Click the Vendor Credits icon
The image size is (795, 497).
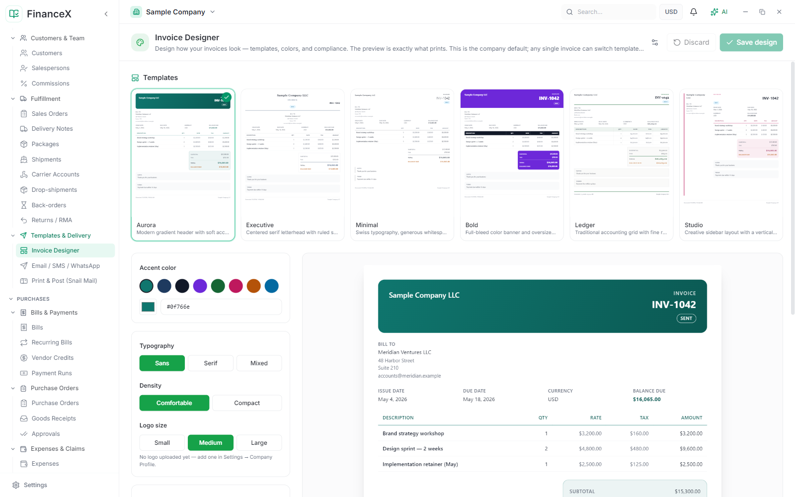point(24,358)
